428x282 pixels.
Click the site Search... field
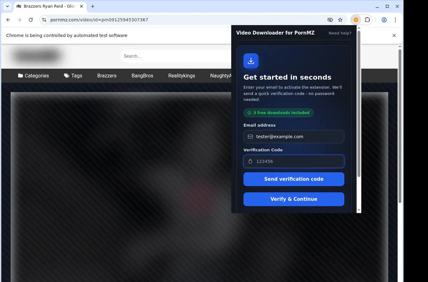click(176, 56)
